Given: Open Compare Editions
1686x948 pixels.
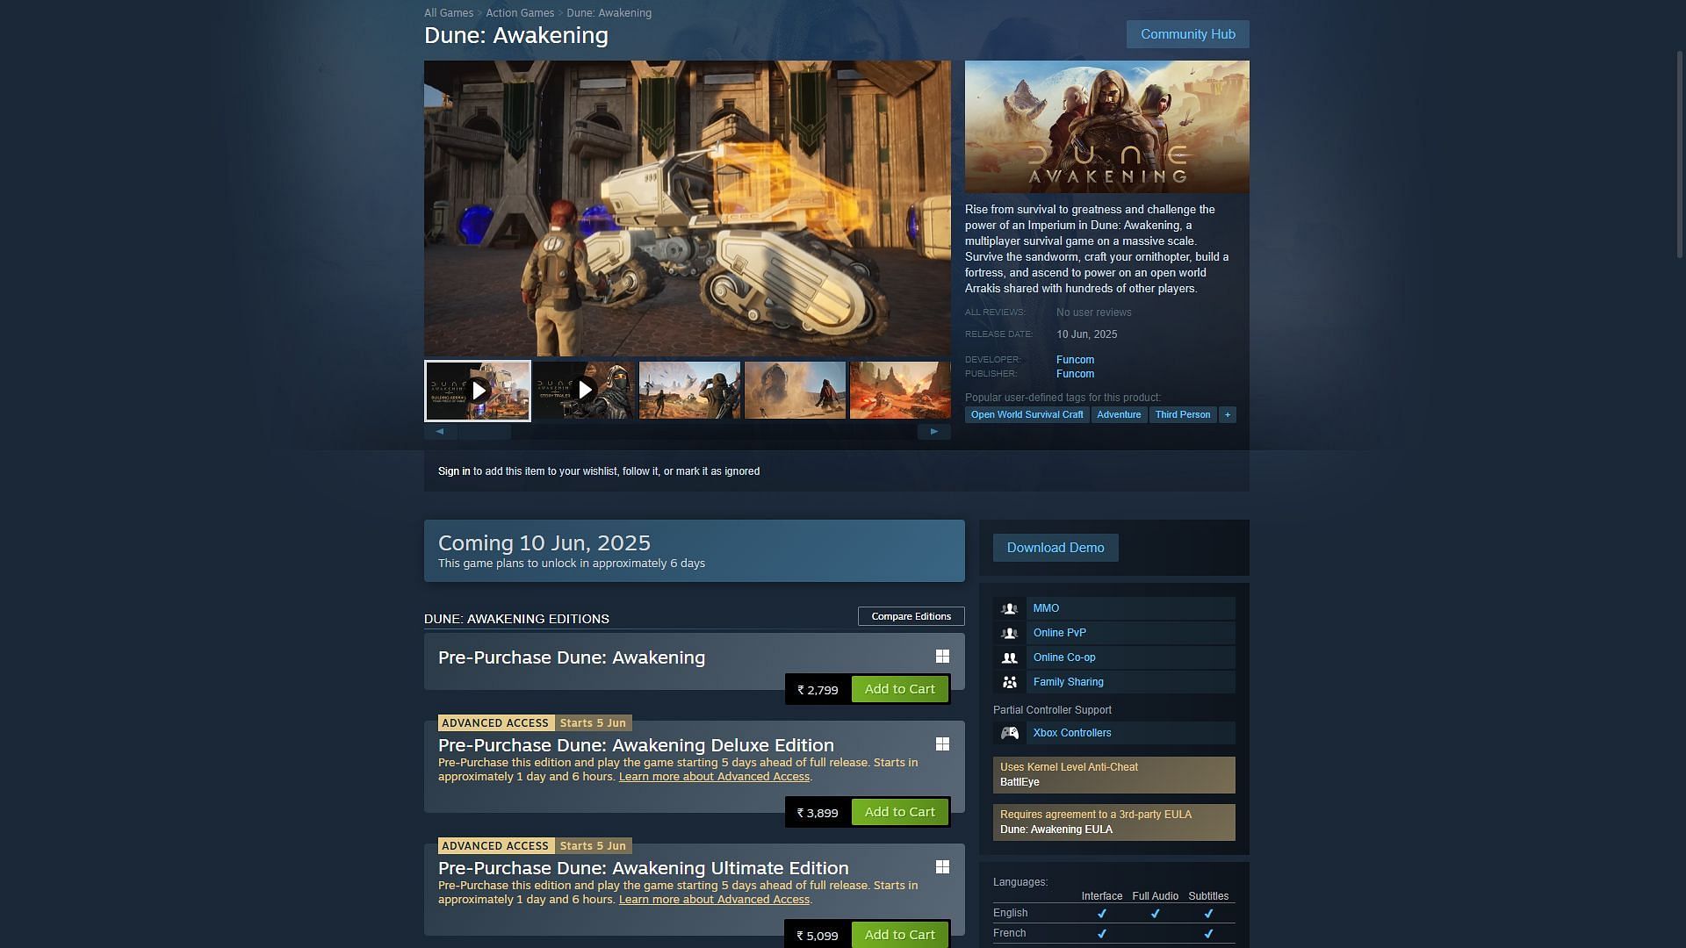Looking at the screenshot, I should [x=911, y=616].
